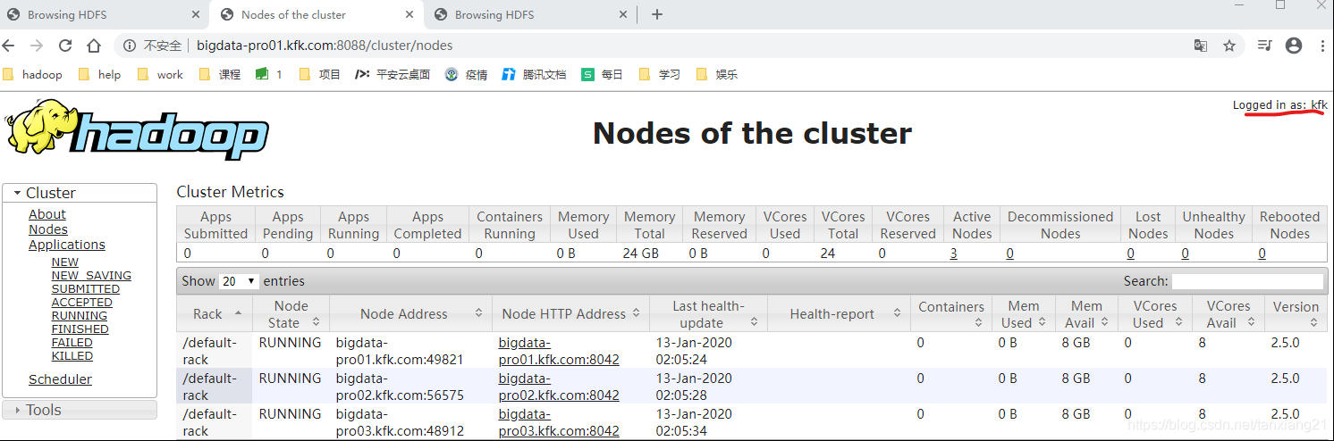Screen dimensions: 1334x441
Task: Open the hadoop bookmark folder
Action: point(33,74)
